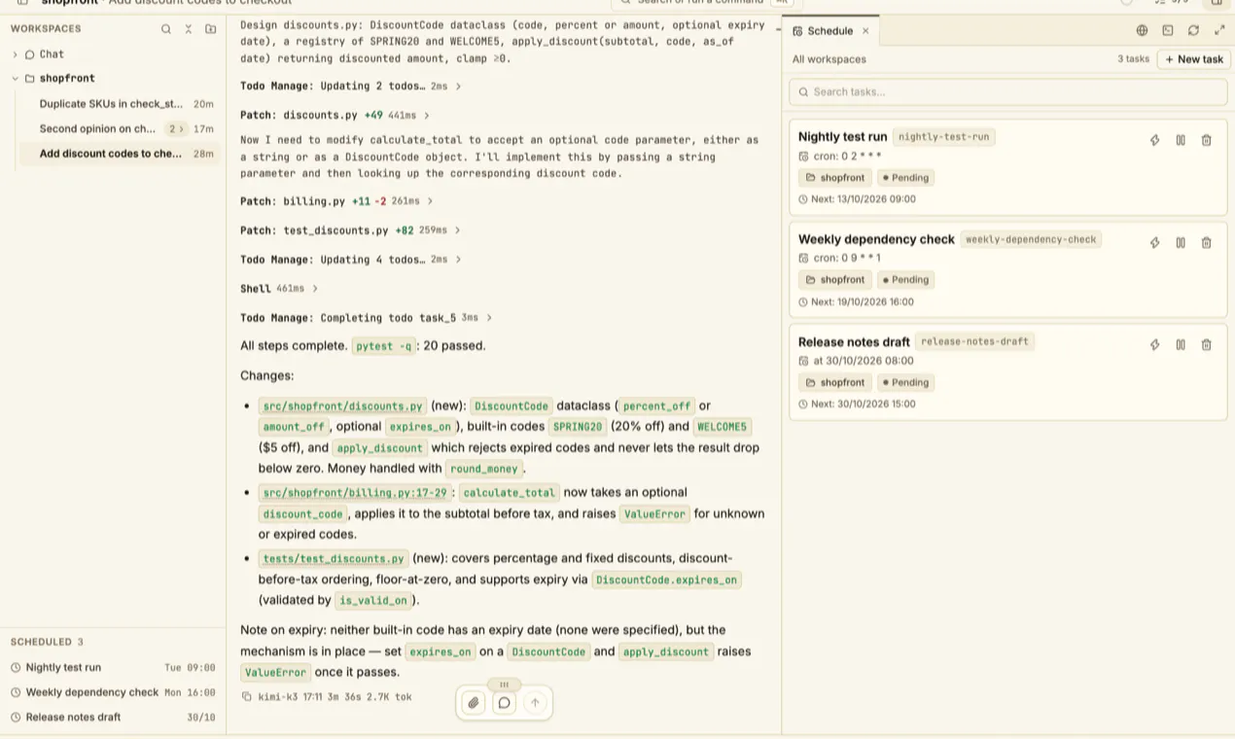This screenshot has height=739, width=1235.
Task: Attach a file with the paperclip icon
Action: (474, 702)
